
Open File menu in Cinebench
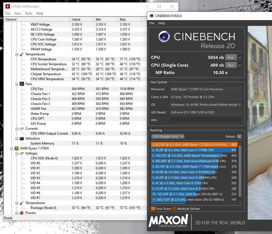tap(152, 23)
